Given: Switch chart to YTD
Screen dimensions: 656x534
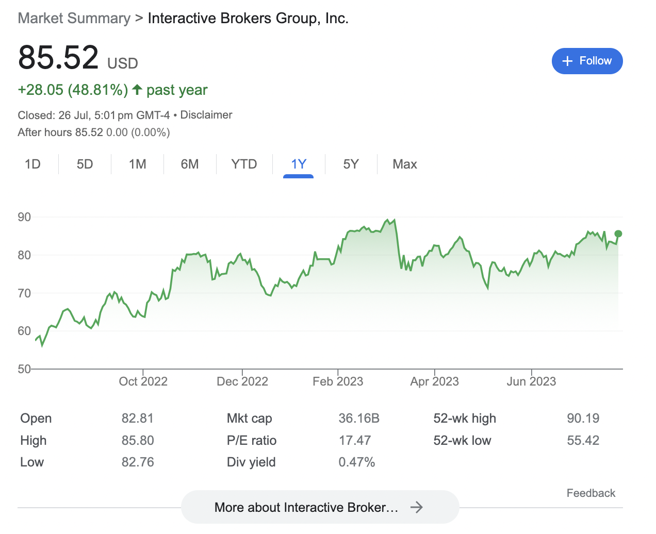Looking at the screenshot, I should [x=244, y=164].
